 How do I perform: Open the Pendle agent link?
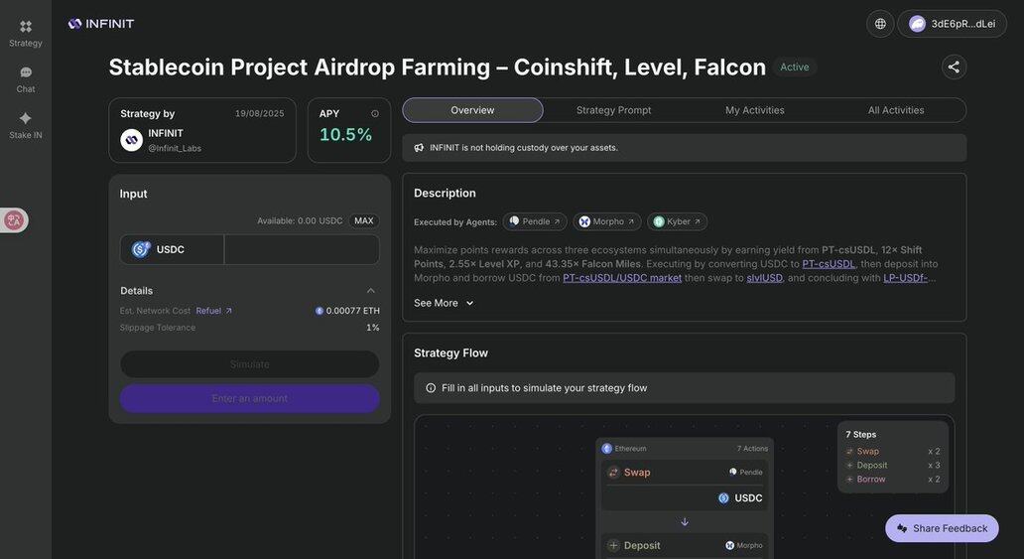[535, 221]
